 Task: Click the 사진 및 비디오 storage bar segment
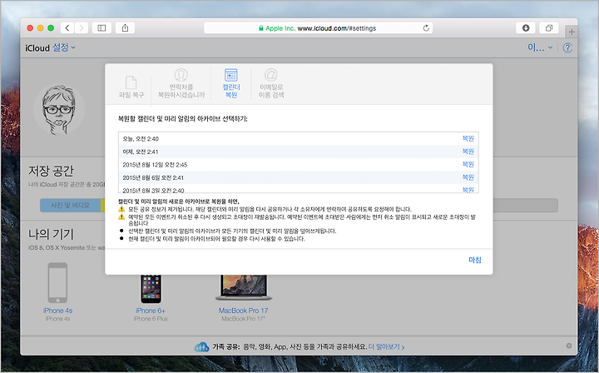tap(70, 205)
